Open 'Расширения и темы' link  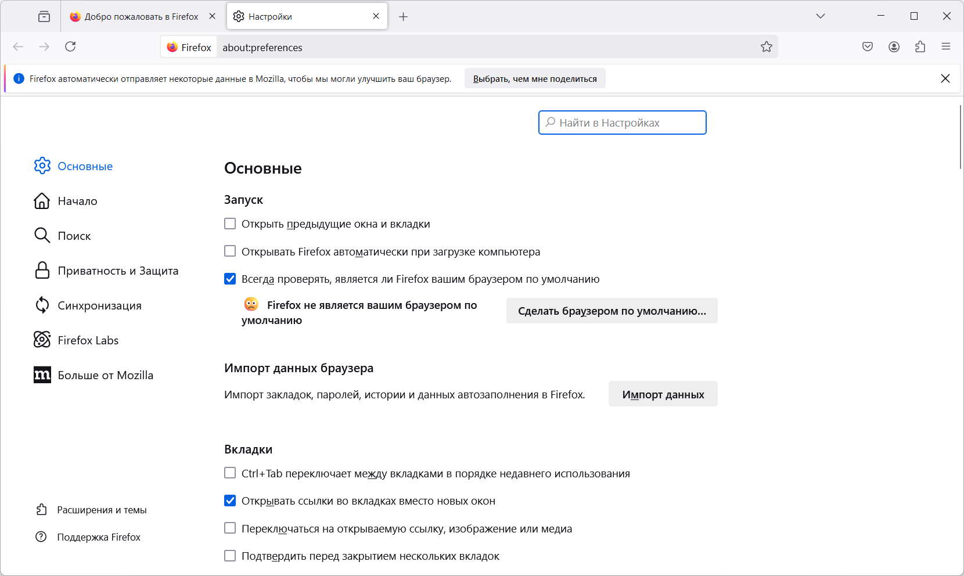coord(91,510)
